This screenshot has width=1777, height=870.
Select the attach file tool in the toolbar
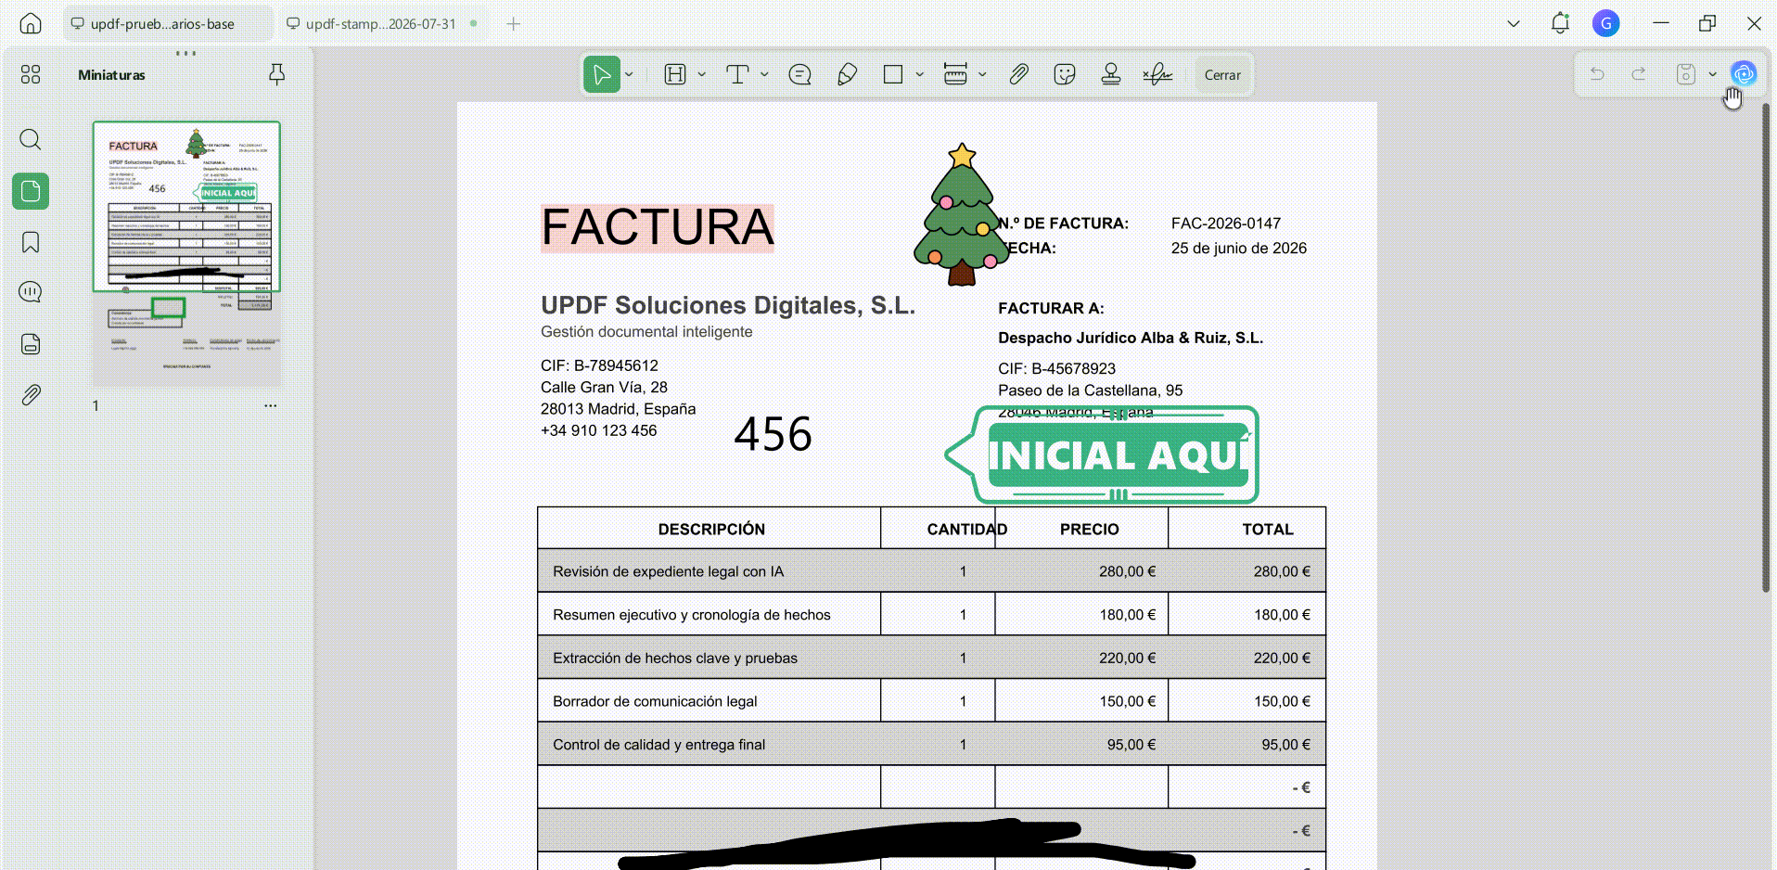pyautogui.click(x=1018, y=74)
